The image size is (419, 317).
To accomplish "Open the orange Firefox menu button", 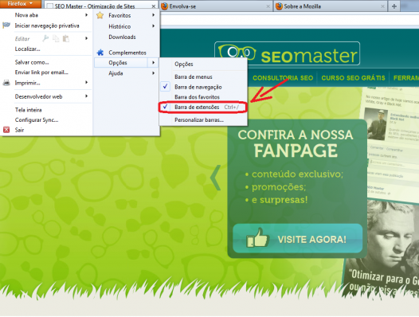I will click(20, 4).
